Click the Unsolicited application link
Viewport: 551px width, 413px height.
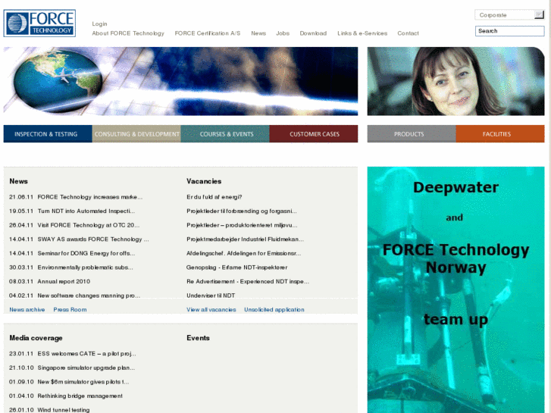point(274,310)
